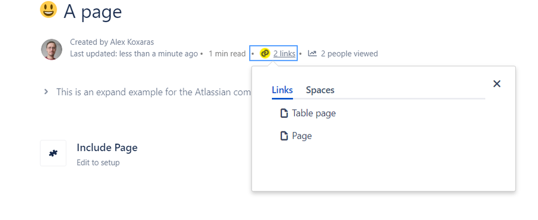Click the Include Page macro puzzle icon
538x220 pixels.
coord(53,153)
